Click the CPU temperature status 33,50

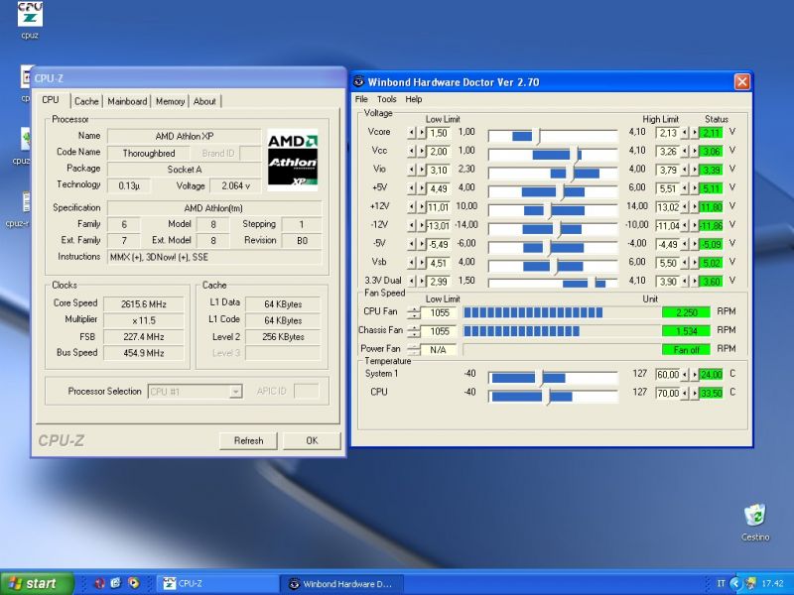pos(711,393)
